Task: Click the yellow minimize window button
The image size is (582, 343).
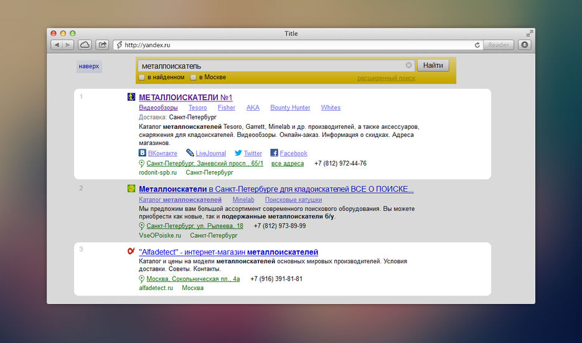Action: pos(63,34)
